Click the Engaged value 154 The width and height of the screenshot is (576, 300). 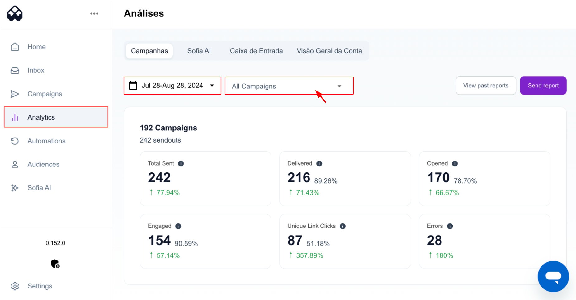click(x=159, y=240)
